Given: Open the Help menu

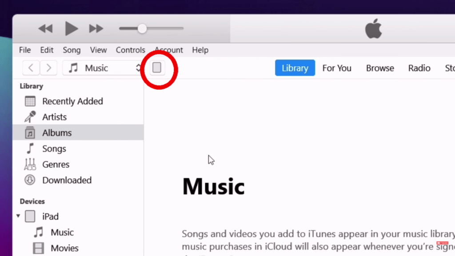Looking at the screenshot, I should pyautogui.click(x=200, y=50).
